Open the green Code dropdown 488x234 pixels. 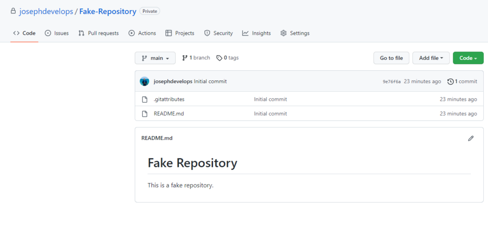click(x=468, y=58)
